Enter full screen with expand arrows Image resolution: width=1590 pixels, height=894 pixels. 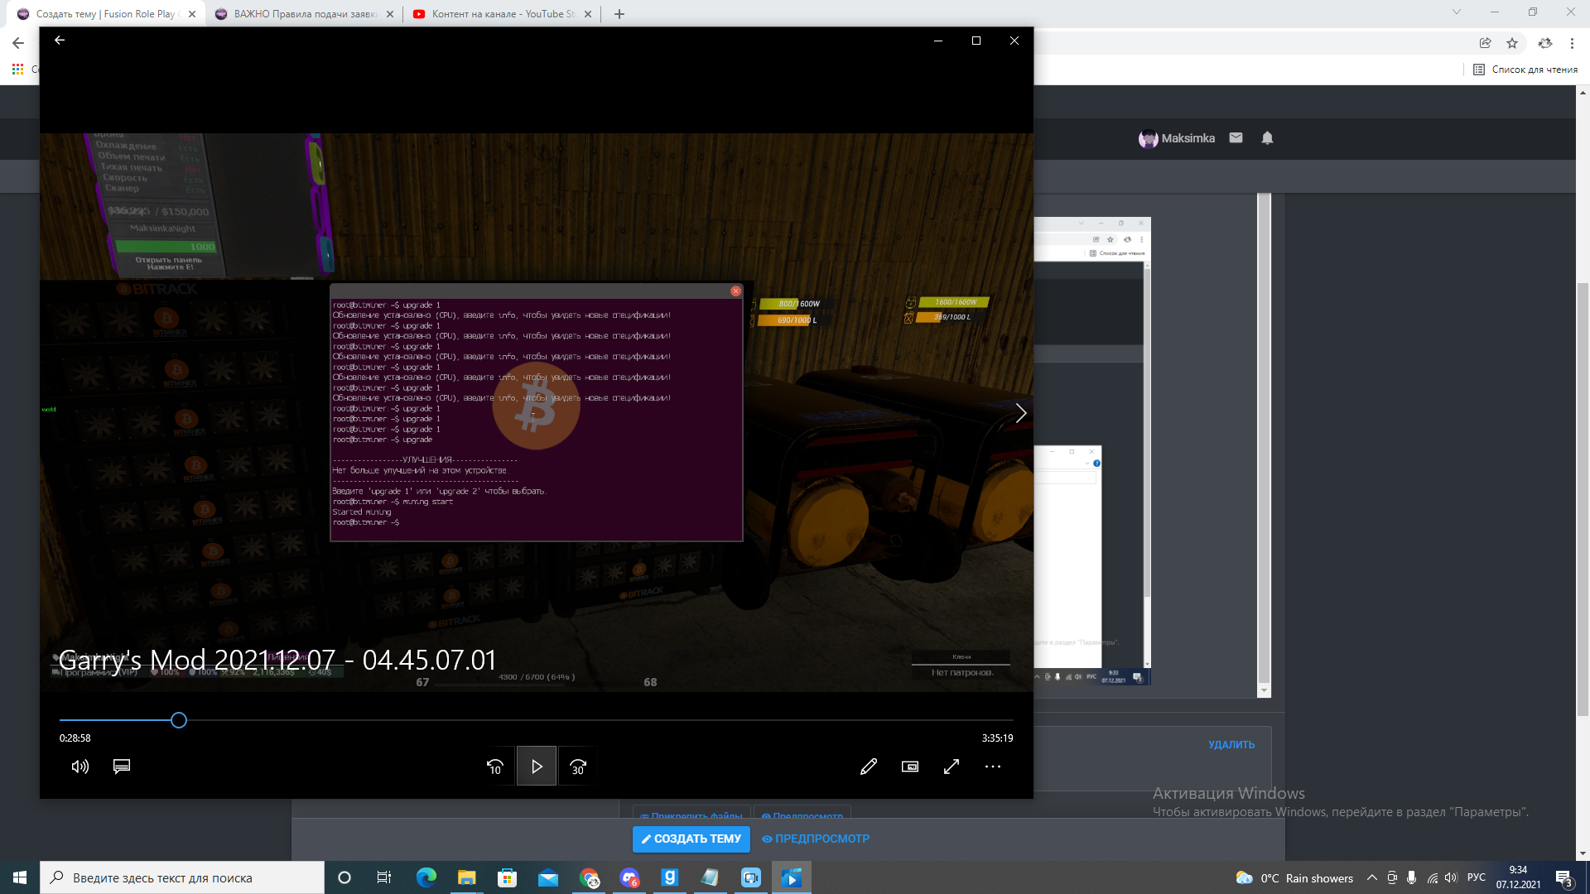[951, 767]
